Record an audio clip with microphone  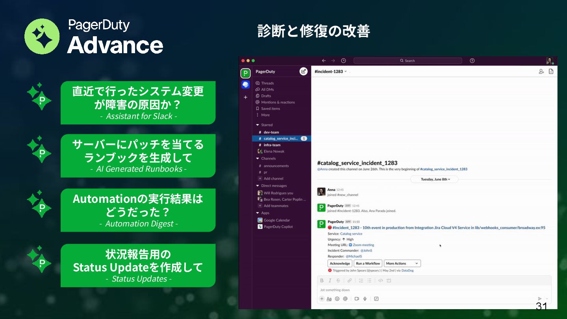[x=365, y=299]
